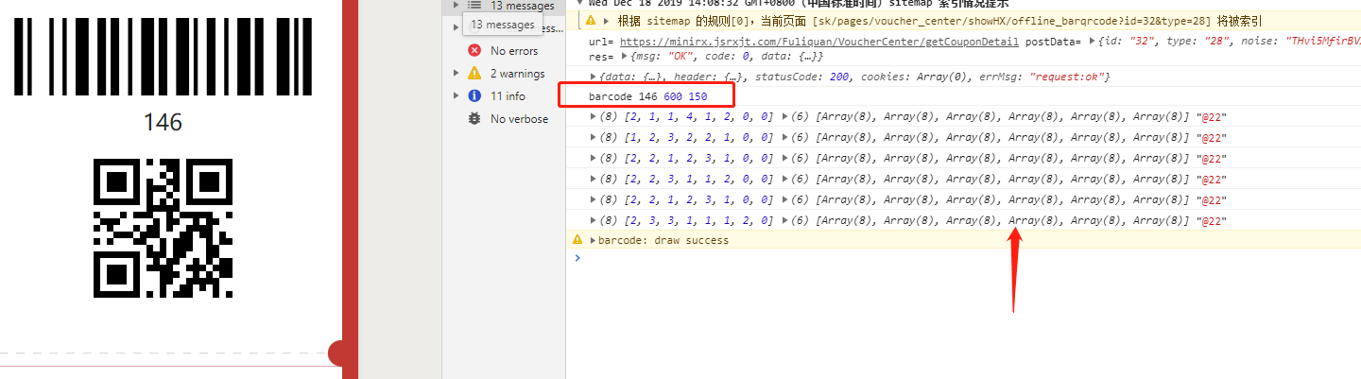Viewport: 1361px width, 379px height.
Task: Click the 13 messages list icon
Action: pyautogui.click(x=474, y=6)
